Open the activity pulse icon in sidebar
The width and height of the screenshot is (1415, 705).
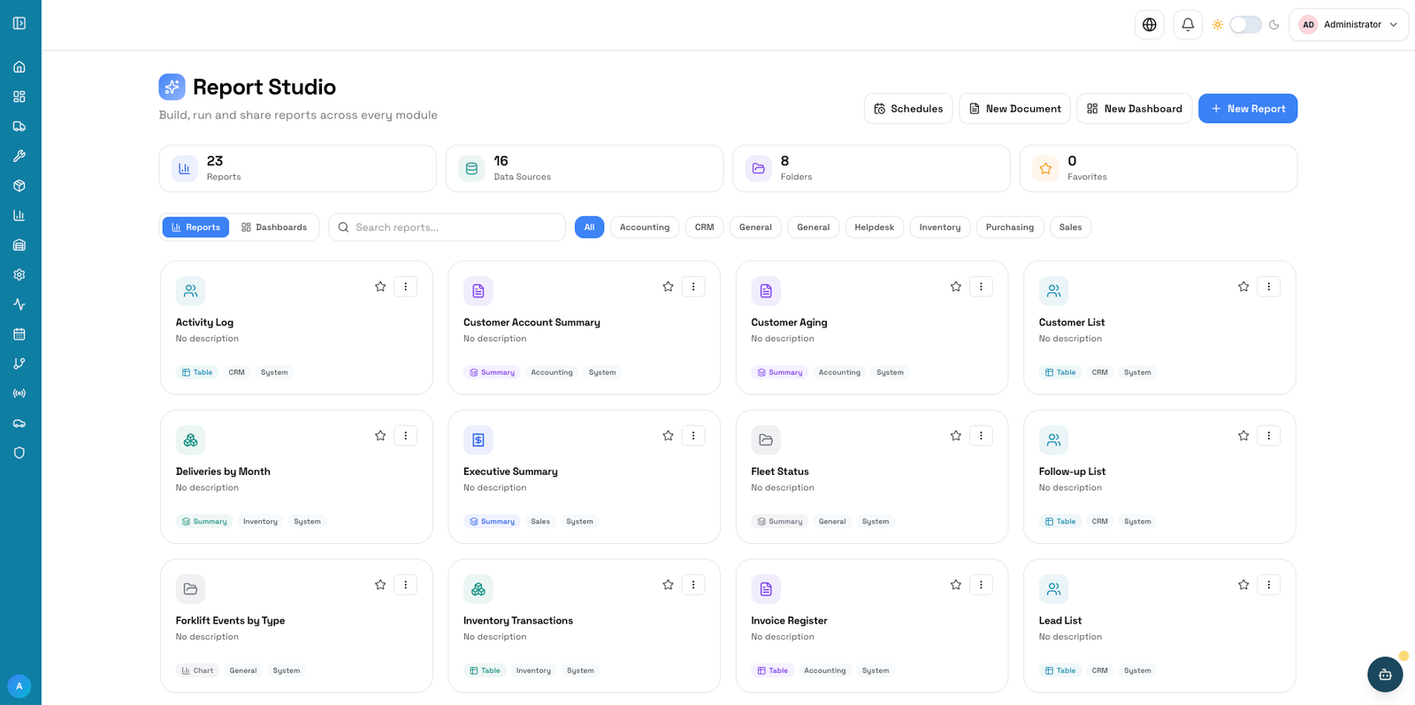19,304
